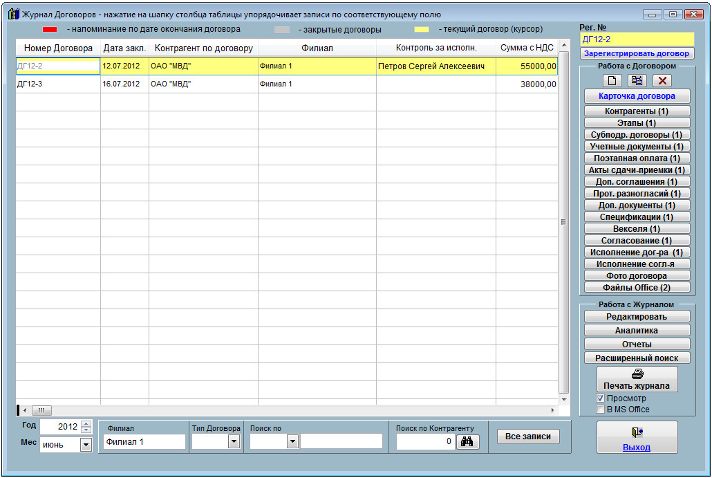Open Учетные документы (1)
Screen dimensions: 712x478
[x=637, y=147]
